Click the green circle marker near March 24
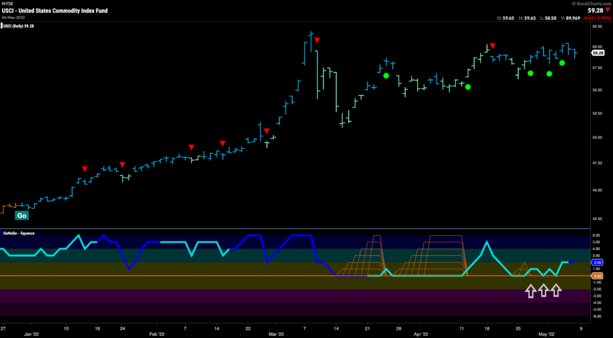The width and height of the screenshot is (613, 338). point(386,75)
